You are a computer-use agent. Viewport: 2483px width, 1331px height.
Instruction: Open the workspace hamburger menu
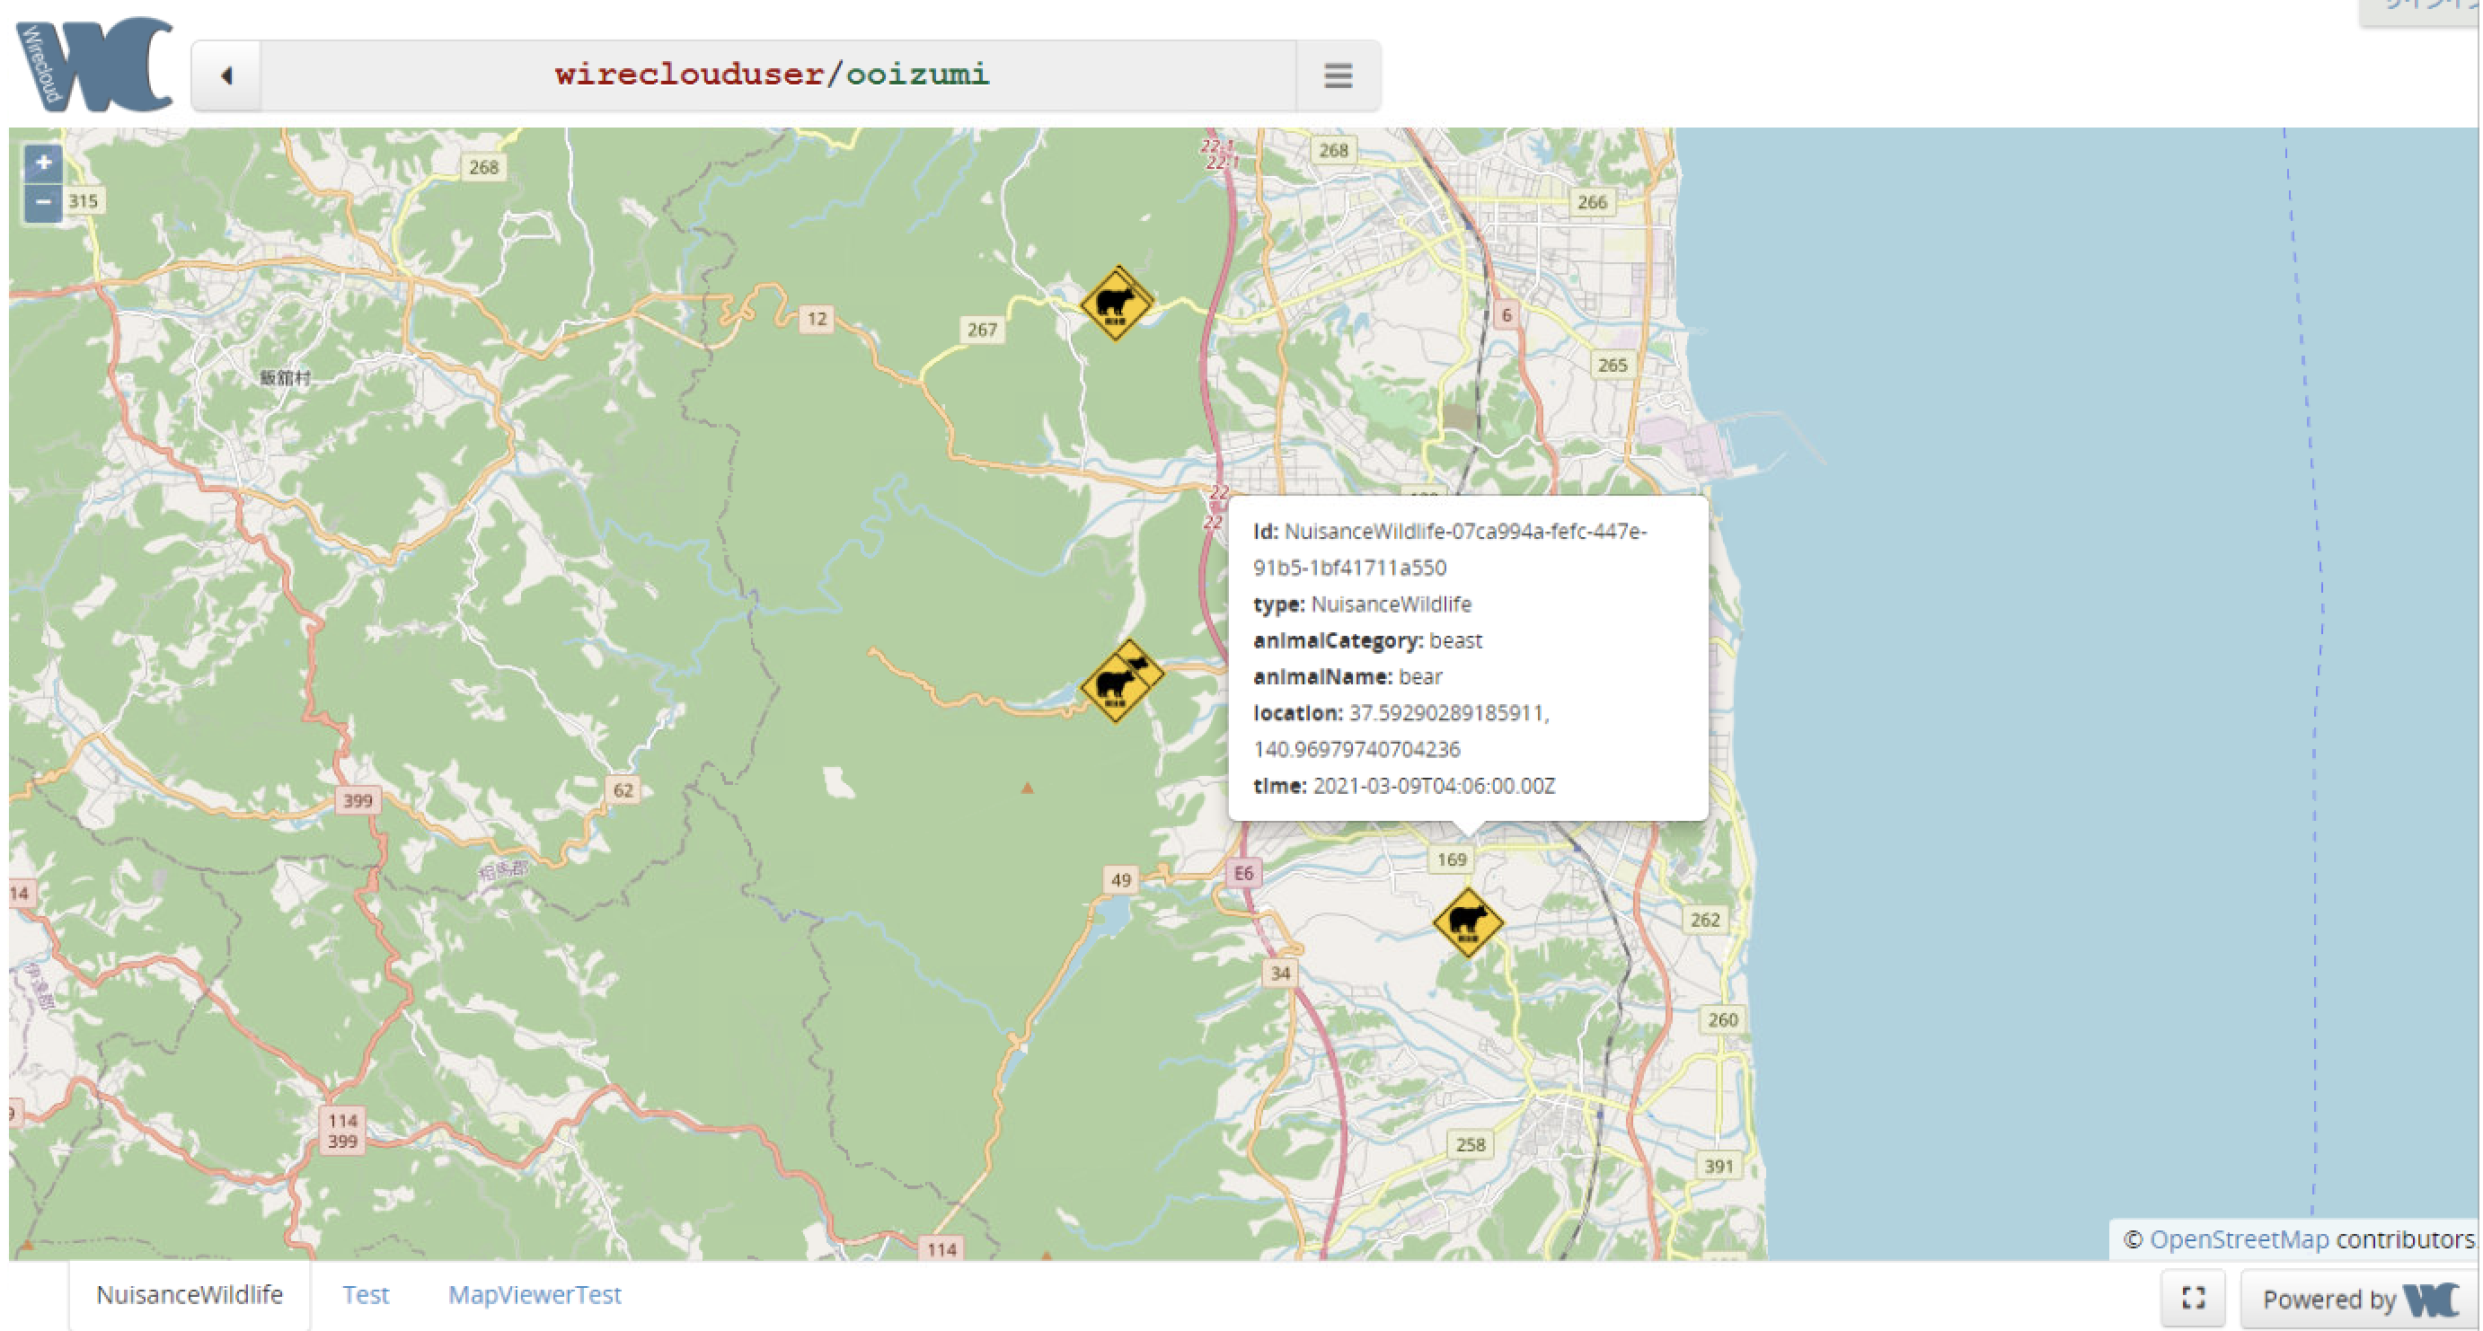1338,75
